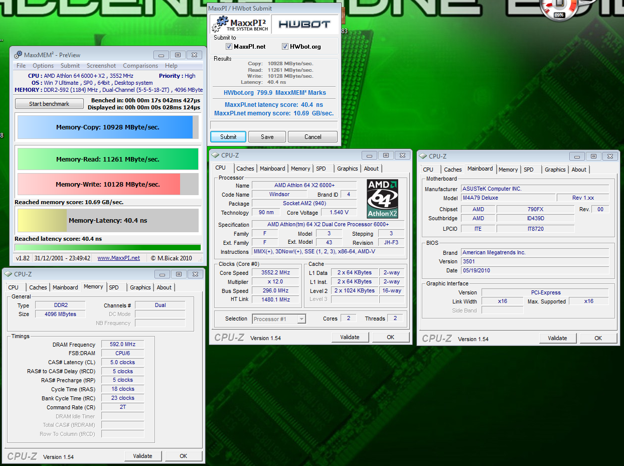Screen dimensions: 624x466
Task: Click the Bank Cycle Time 23 clocks value
Action: click(123, 398)
